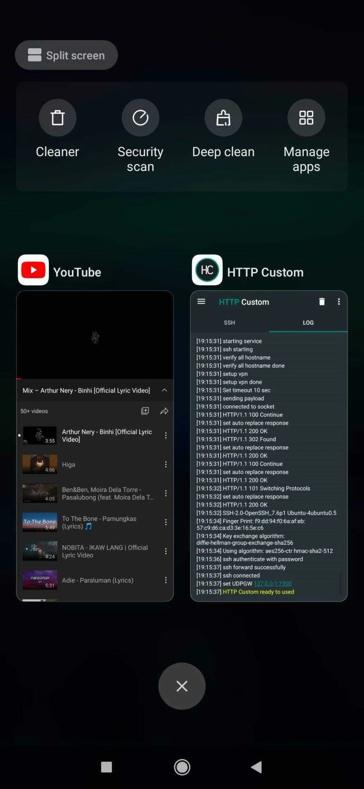Tap the Split screen button
364x789 pixels.
pyautogui.click(x=66, y=55)
